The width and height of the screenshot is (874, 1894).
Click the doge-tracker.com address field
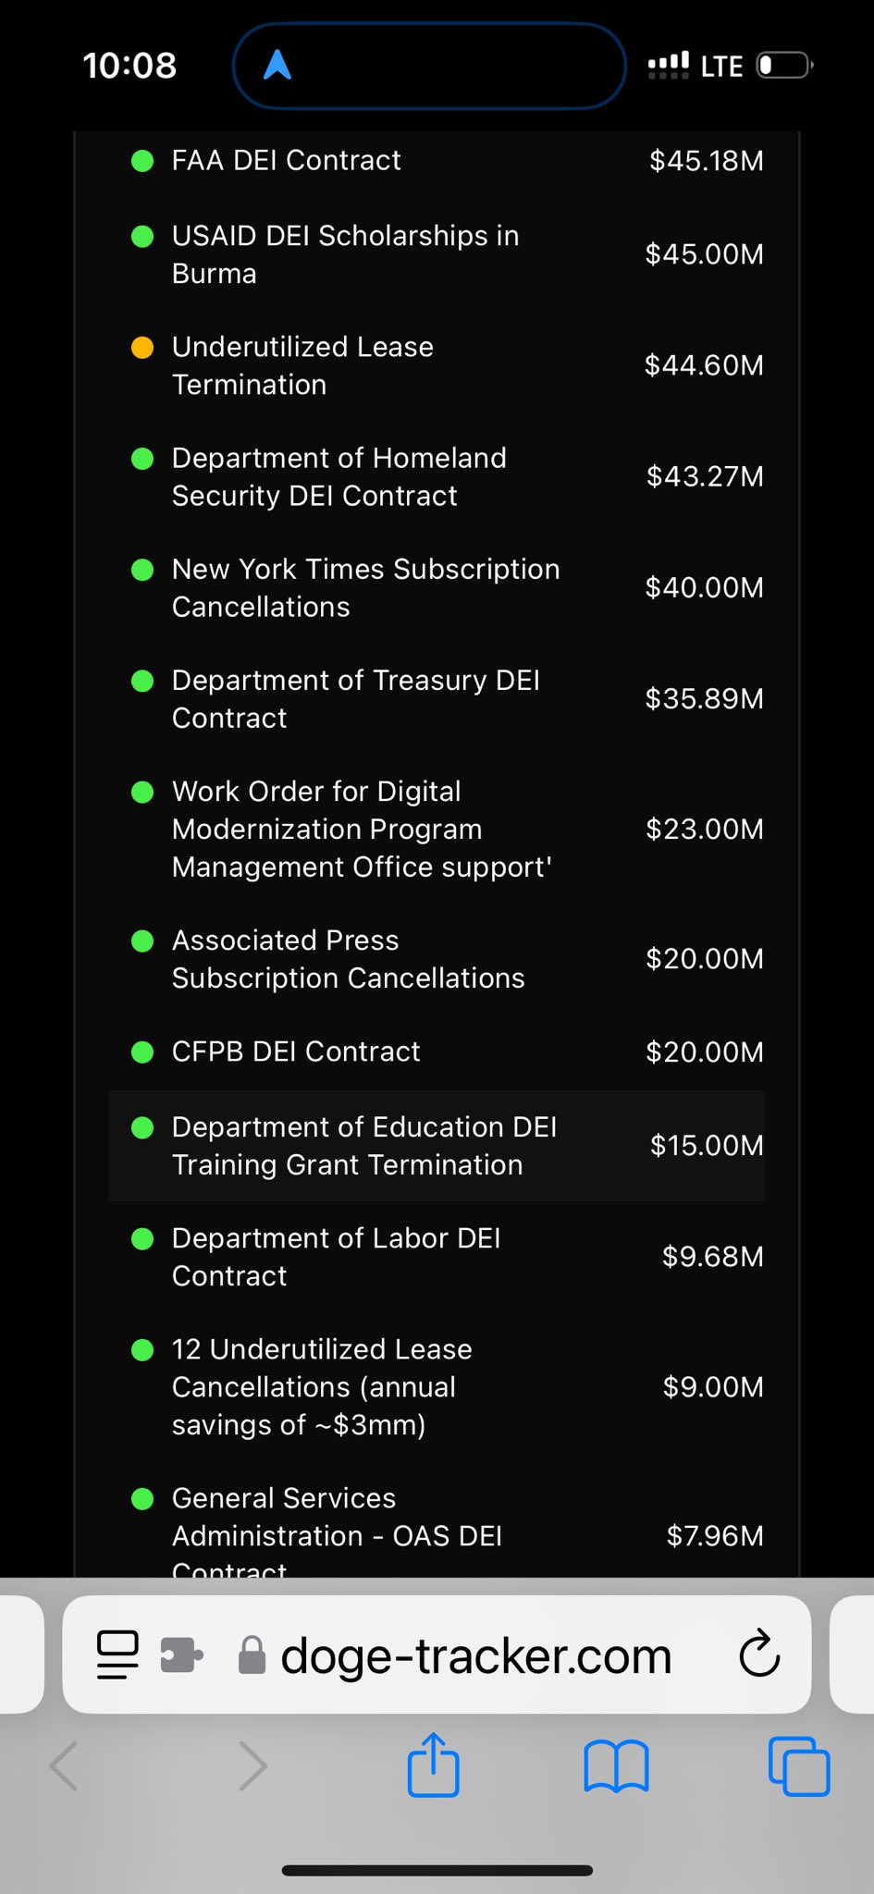tap(475, 1655)
